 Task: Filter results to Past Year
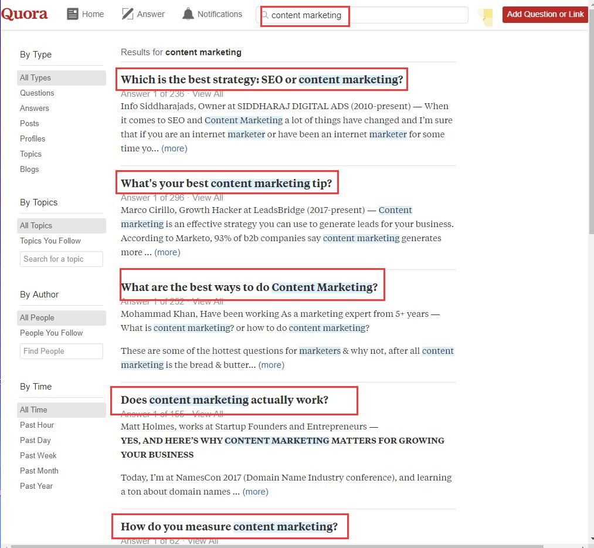[36, 486]
